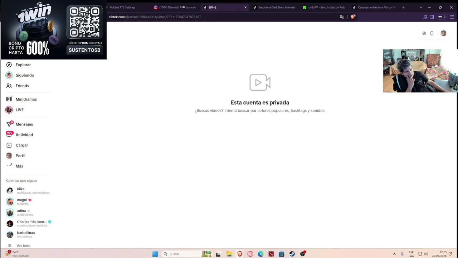This screenshot has width=458, height=258.
Task: Open the Brave music playlist icon
Action: click(x=425, y=17)
